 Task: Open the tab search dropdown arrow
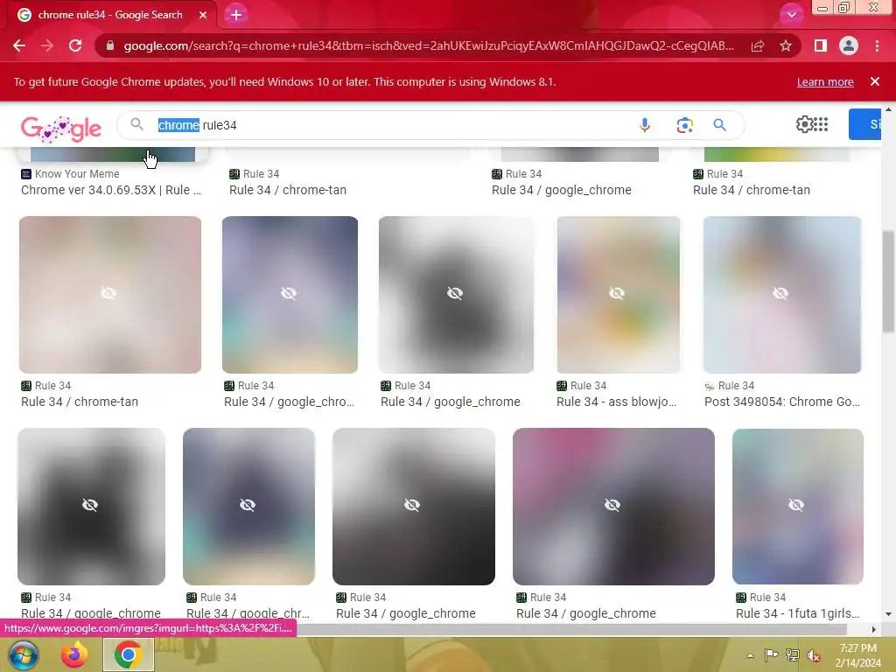click(791, 14)
